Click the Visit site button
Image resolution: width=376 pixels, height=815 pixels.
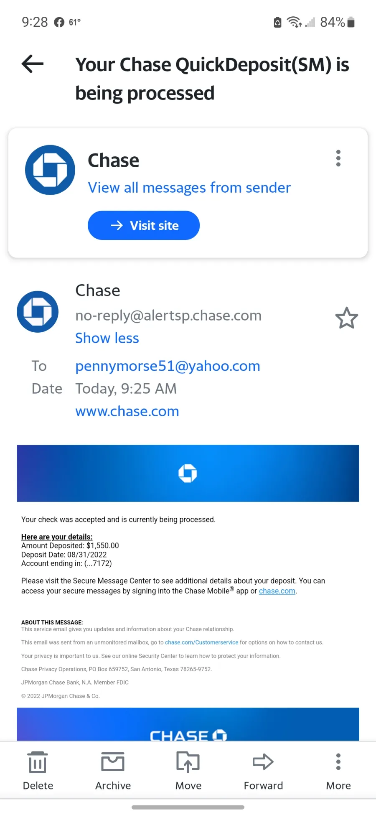[x=144, y=225]
